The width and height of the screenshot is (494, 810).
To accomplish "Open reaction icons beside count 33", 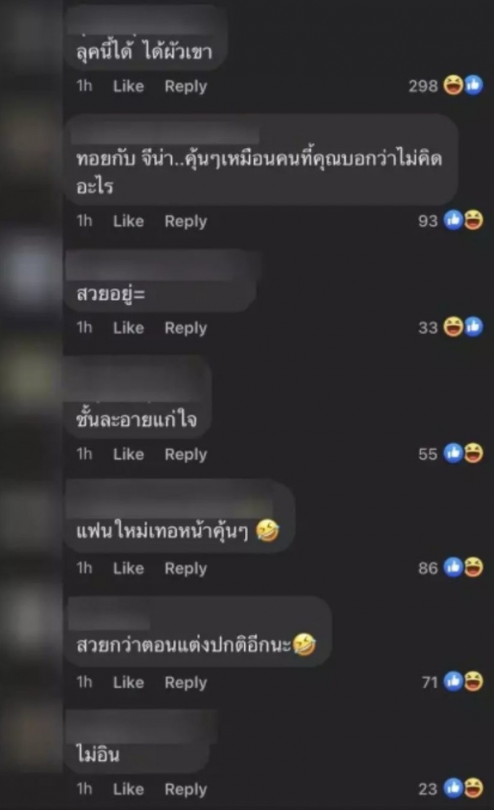I will 463,327.
